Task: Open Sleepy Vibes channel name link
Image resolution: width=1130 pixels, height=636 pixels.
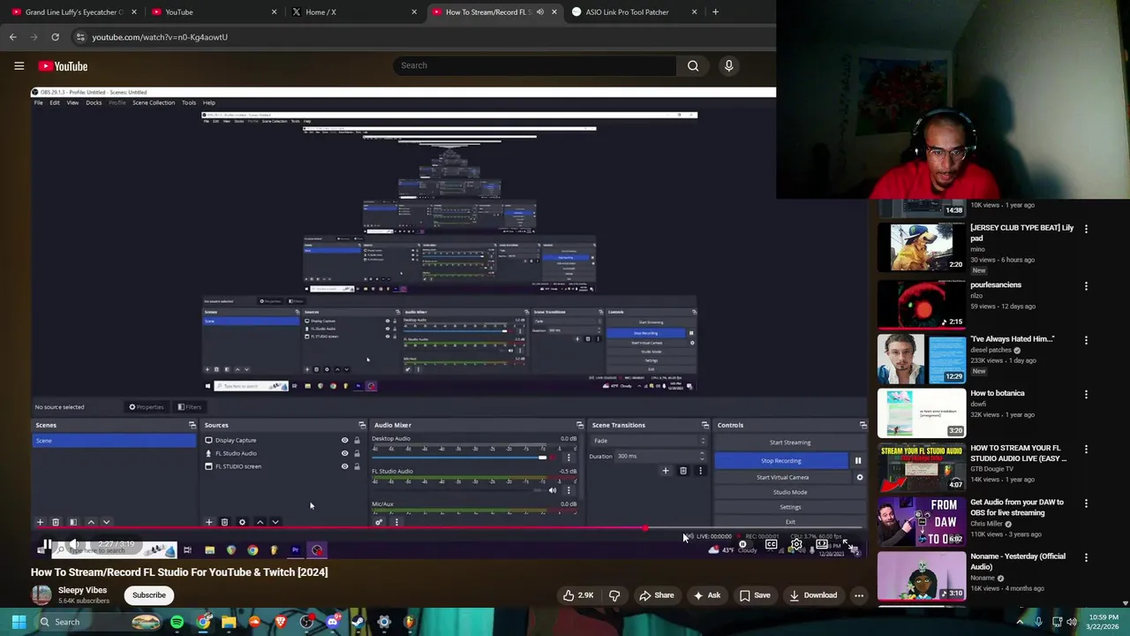Action: pyautogui.click(x=82, y=590)
